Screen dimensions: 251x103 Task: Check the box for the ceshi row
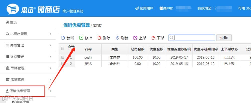63,57
